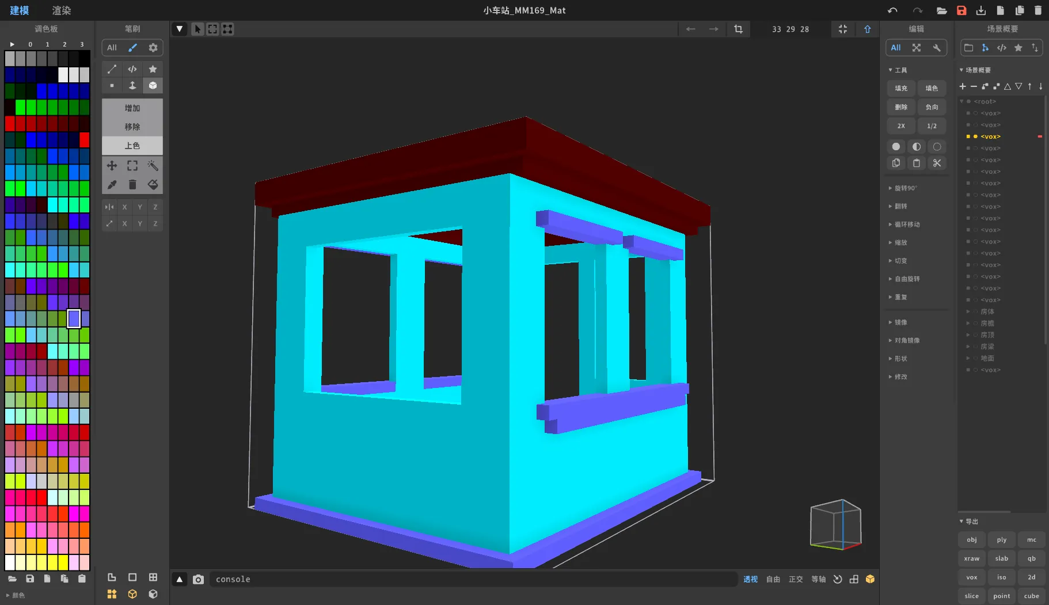This screenshot has height=605, width=1049.
Task: Expand the 镜像 mirror section
Action: 900,322
